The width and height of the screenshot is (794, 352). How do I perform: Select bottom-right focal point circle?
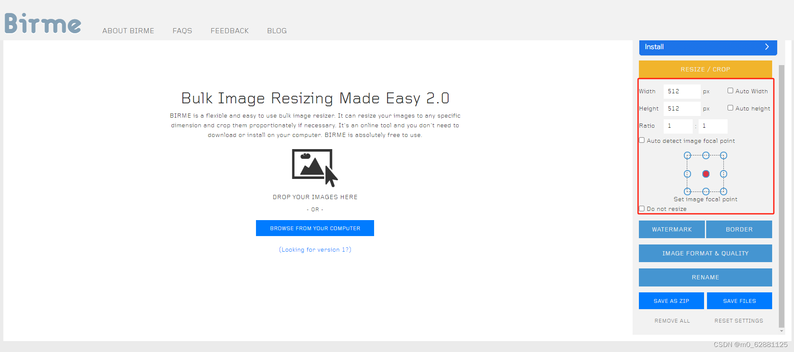pos(723,191)
